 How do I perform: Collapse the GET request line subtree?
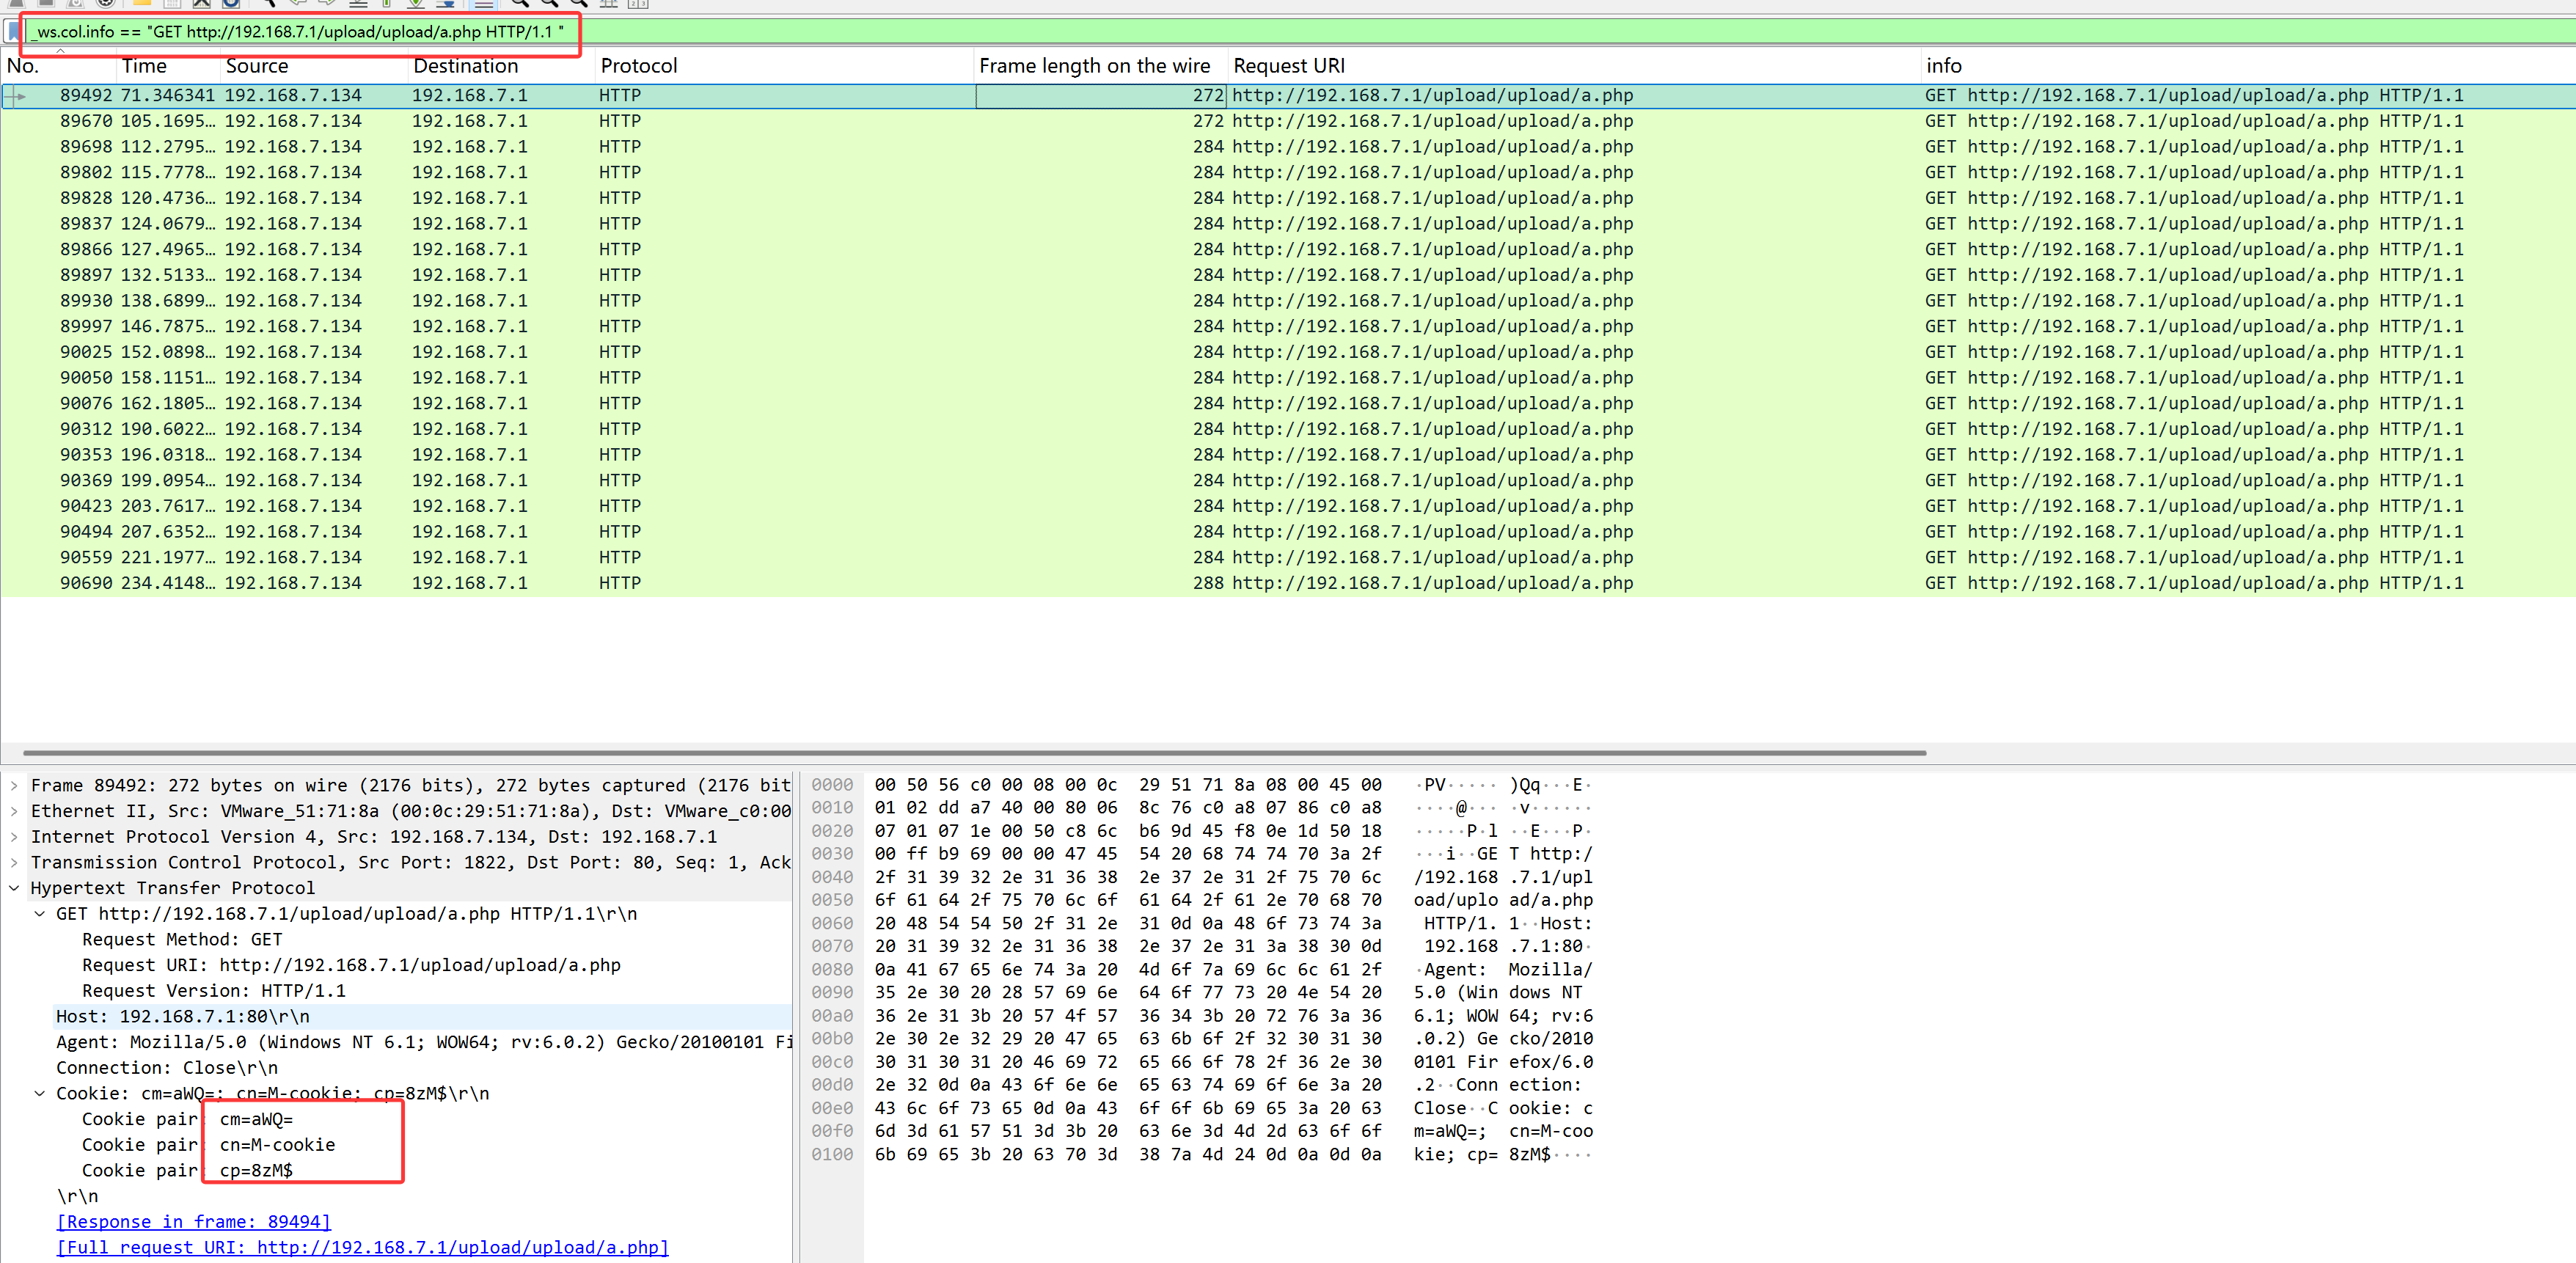coord(40,914)
